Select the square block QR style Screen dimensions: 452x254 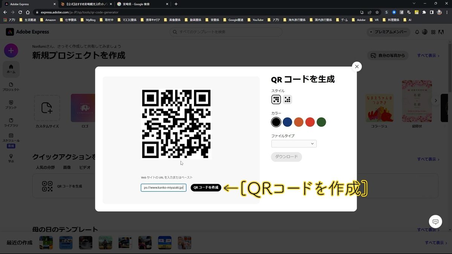pyautogui.click(x=276, y=99)
